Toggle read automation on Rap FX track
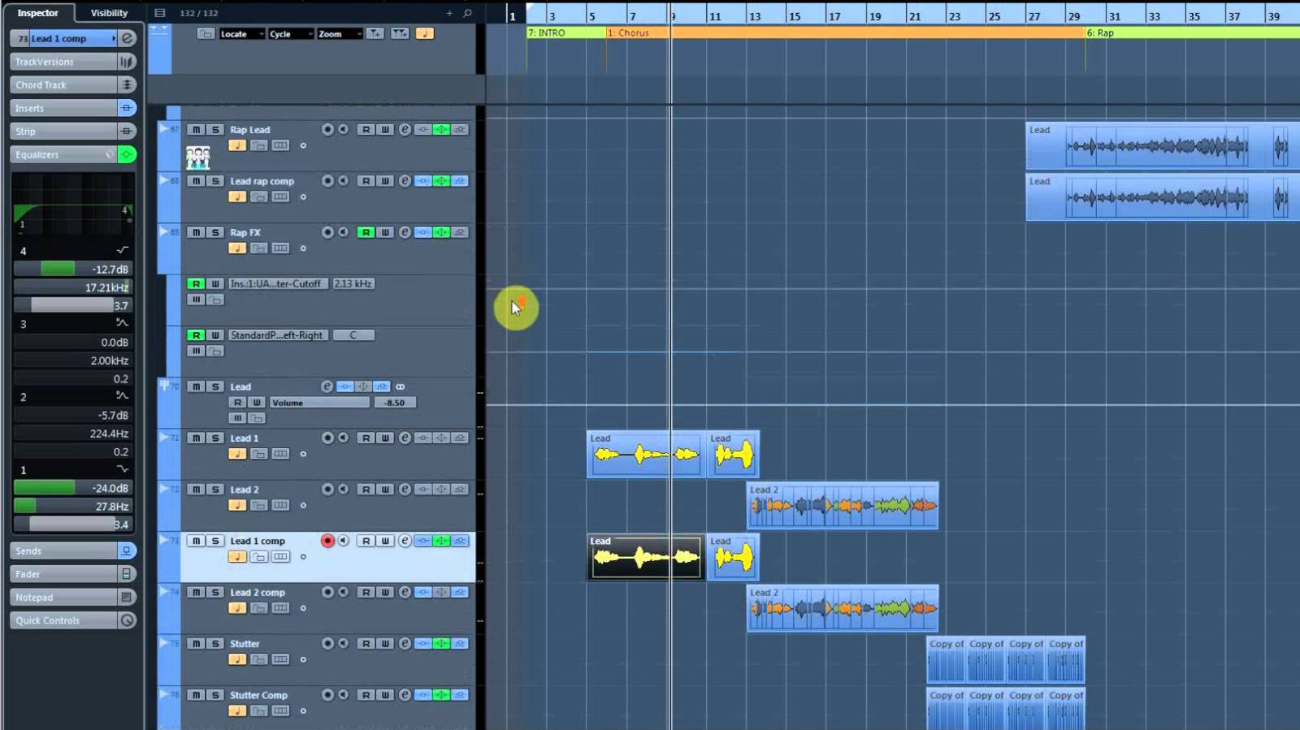 [366, 233]
